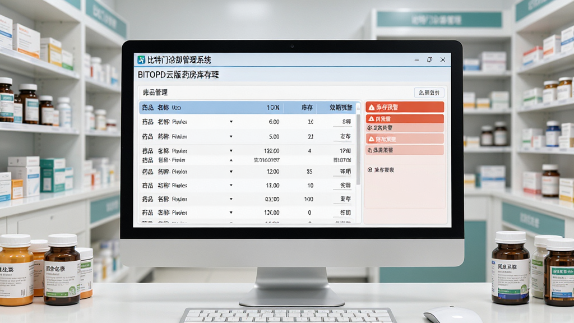Click the warning triangle on light red alert

coord(371,139)
